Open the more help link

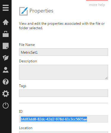(x=97, y=5)
